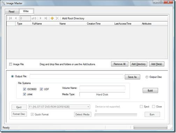Click the burn progress bar

point(116,115)
